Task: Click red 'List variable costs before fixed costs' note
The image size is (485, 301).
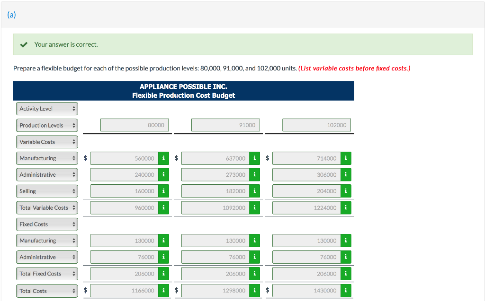Action: pyautogui.click(x=354, y=68)
